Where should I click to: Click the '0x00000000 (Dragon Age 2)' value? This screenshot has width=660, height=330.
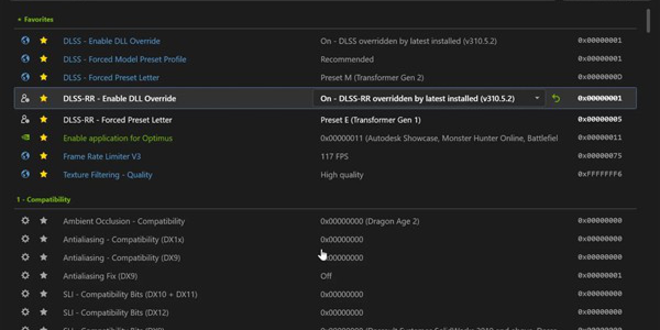click(370, 221)
